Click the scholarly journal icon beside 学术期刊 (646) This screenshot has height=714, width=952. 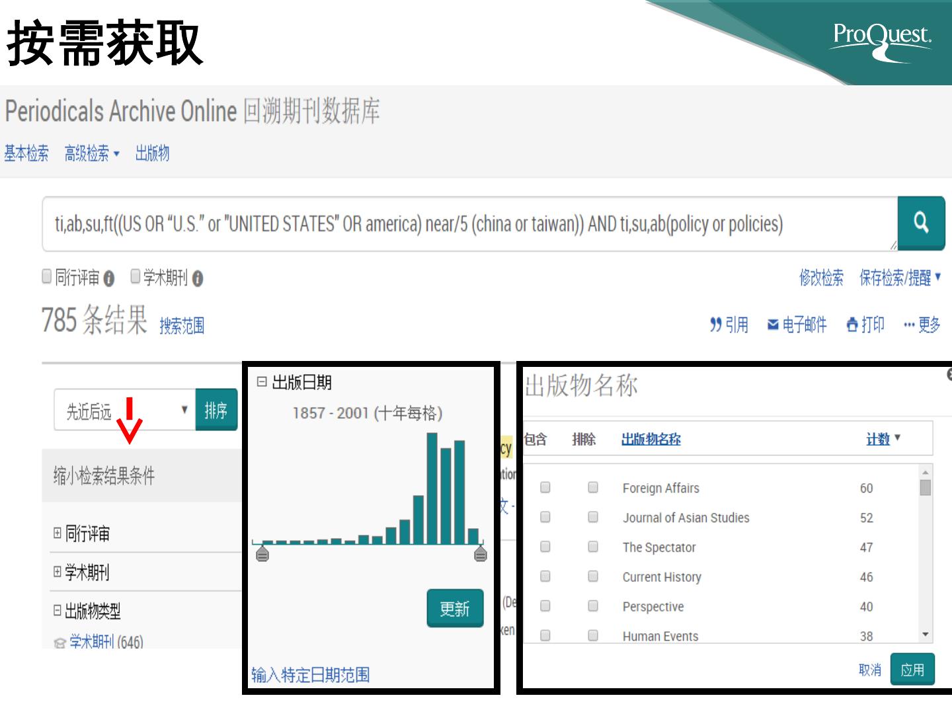(x=59, y=643)
